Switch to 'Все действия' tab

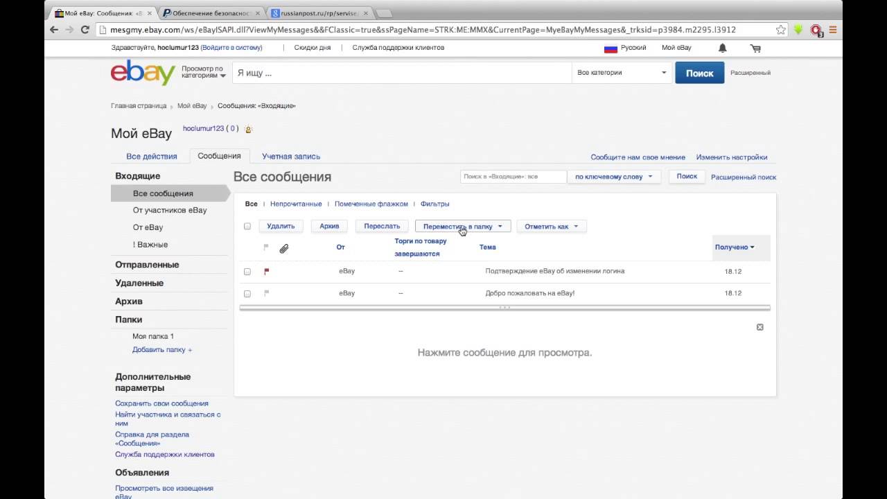click(x=152, y=157)
